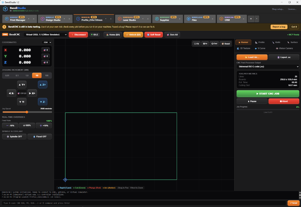The height and width of the screenshot is (207, 301).
Task: Reset feed rate to 100%
Action: (27, 125)
